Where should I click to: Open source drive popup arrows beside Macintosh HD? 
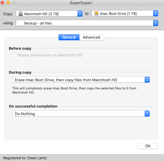click(x=80, y=14)
